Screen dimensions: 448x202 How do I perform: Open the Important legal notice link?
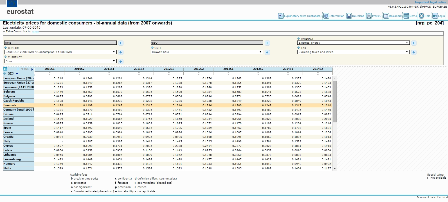(x=430, y=2)
